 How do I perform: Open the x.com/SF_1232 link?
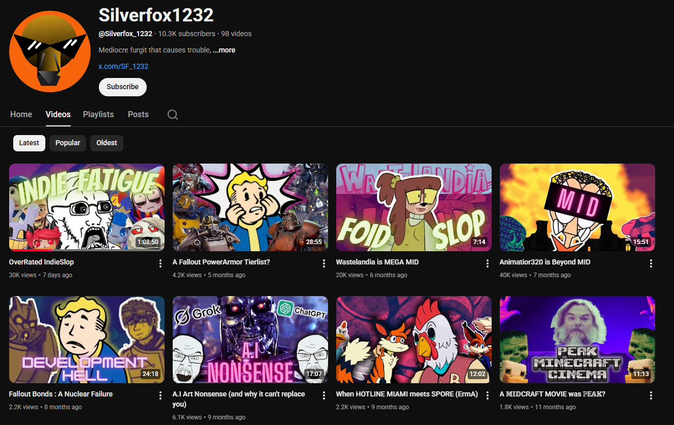[123, 66]
